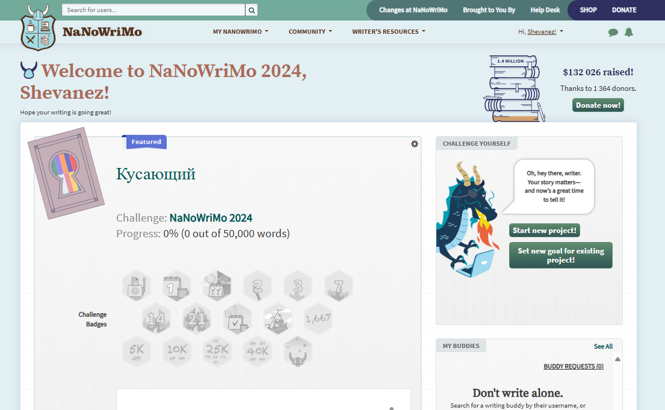Open Brought to You By

point(489,10)
